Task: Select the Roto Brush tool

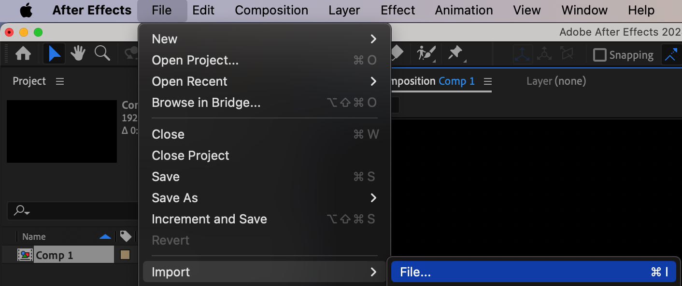Action: (426, 53)
